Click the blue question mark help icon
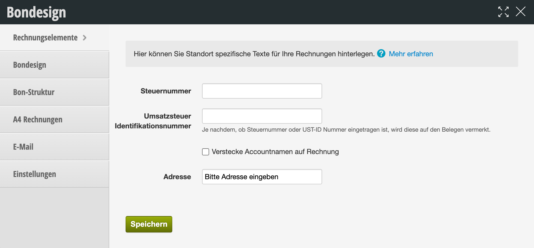Viewport: 534px width, 248px height. pyautogui.click(x=381, y=54)
